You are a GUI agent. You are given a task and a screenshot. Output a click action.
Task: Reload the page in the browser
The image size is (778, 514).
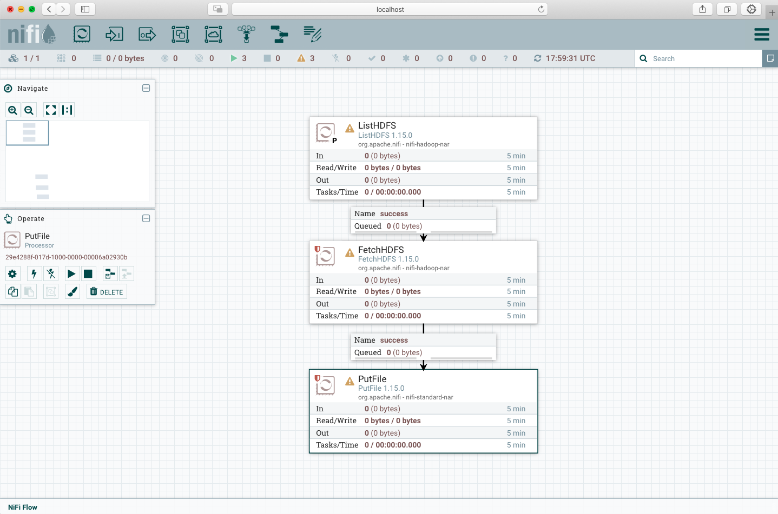(541, 9)
